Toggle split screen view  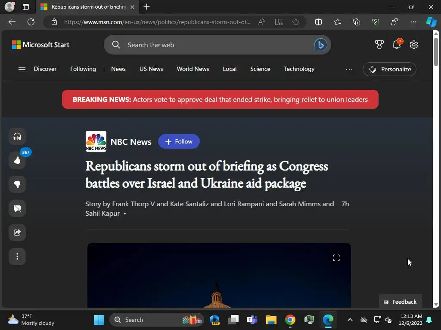[318, 22]
